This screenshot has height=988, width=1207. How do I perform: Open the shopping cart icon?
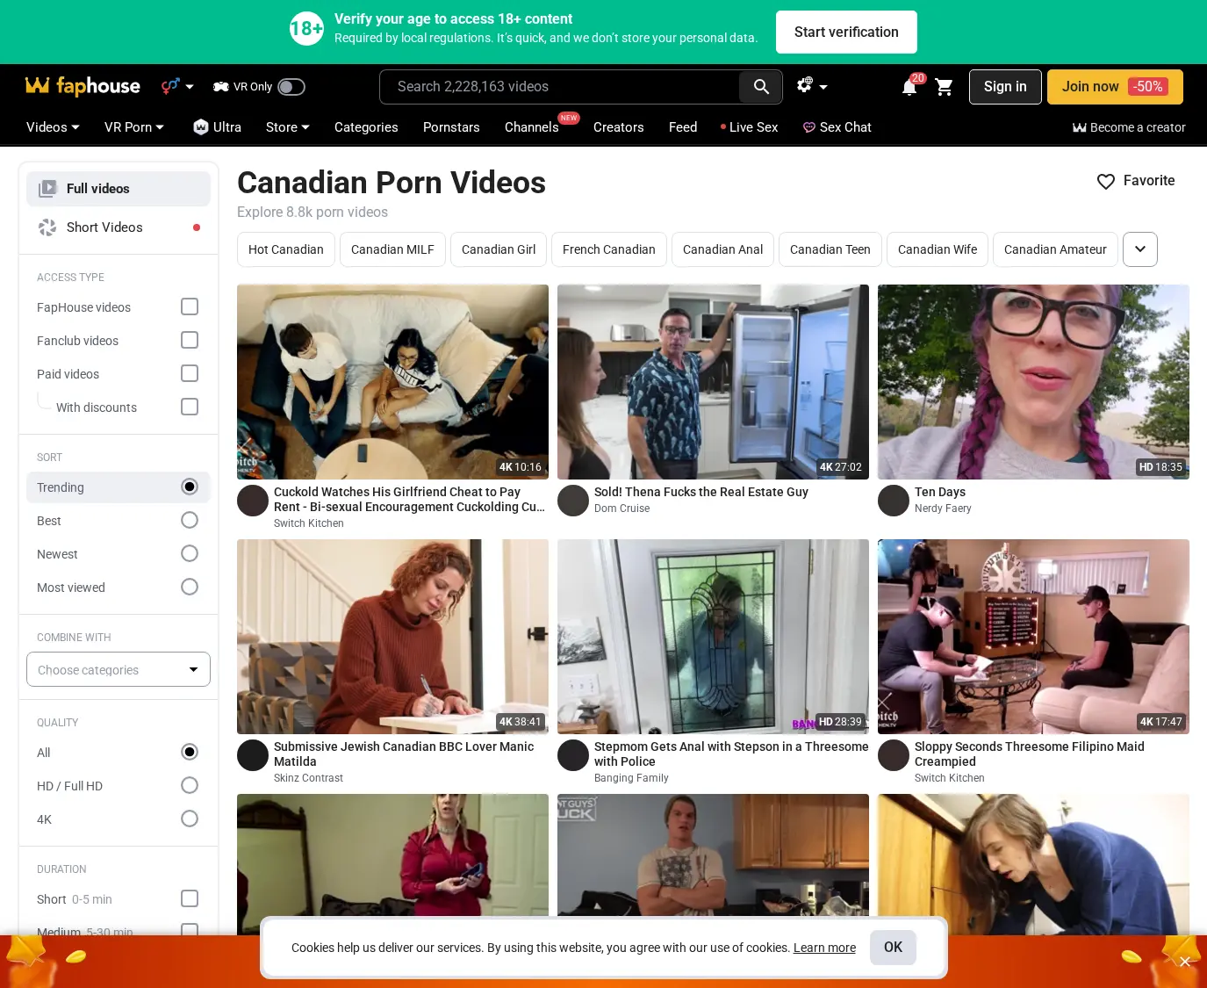tap(945, 87)
